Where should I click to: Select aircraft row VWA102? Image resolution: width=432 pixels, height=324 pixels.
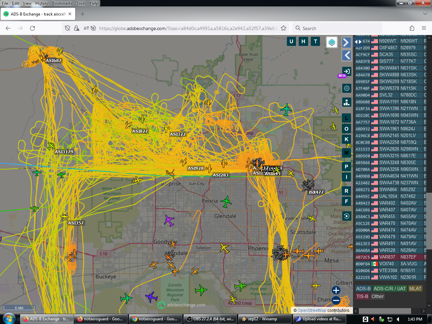coord(390,277)
